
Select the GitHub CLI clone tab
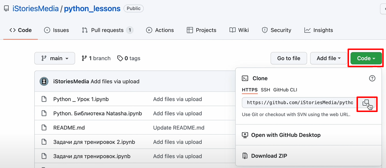285,90
